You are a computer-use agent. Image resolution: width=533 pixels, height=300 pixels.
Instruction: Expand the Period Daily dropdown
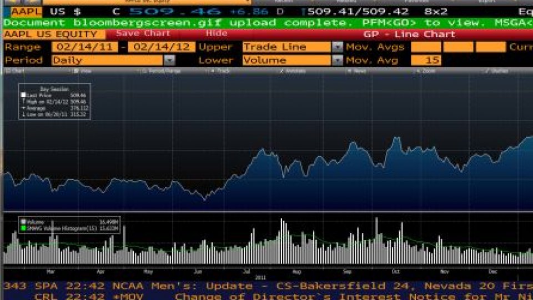pos(169,60)
